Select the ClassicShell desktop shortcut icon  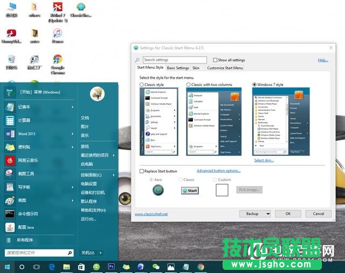[80, 10]
